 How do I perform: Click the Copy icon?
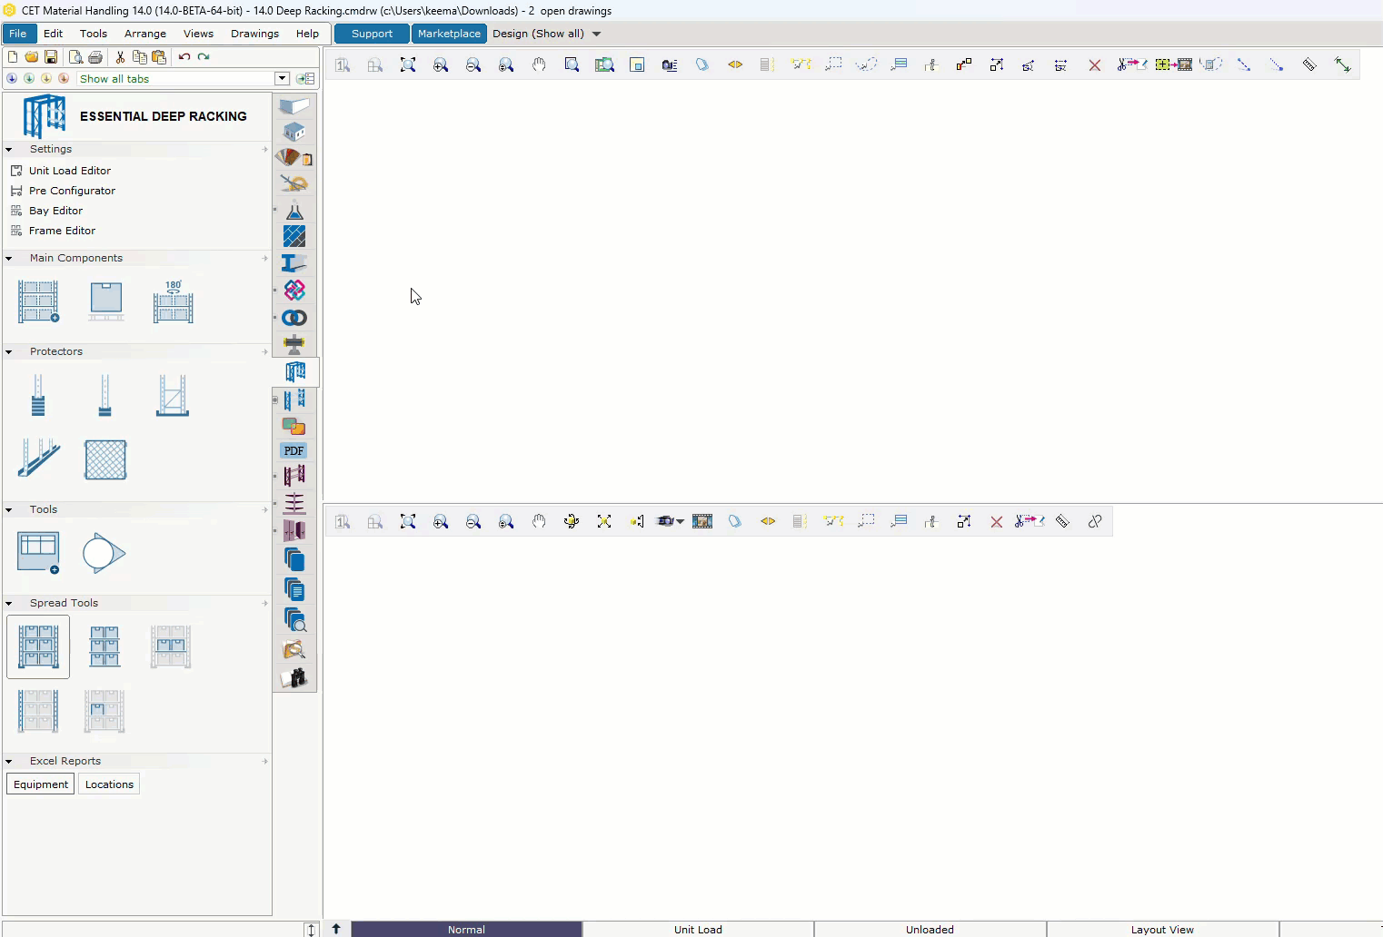(x=139, y=56)
